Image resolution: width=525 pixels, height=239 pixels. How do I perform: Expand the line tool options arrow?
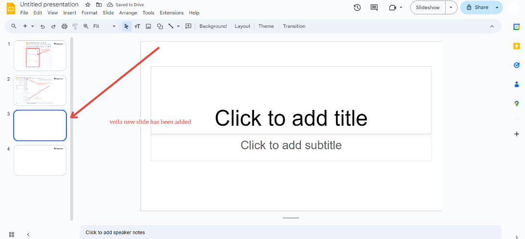click(x=178, y=26)
